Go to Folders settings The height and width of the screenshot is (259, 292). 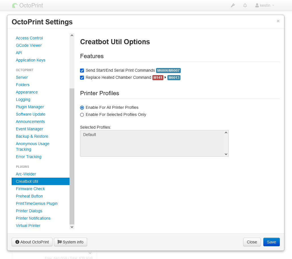point(22,85)
